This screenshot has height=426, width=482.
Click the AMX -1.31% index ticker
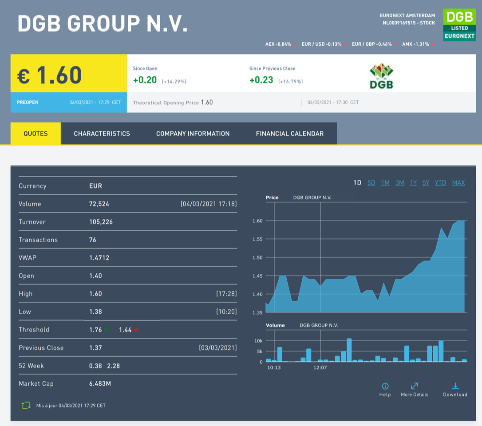pyautogui.click(x=415, y=44)
